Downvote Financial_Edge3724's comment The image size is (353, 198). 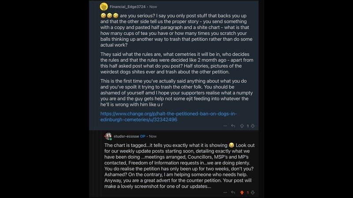coord(252,125)
